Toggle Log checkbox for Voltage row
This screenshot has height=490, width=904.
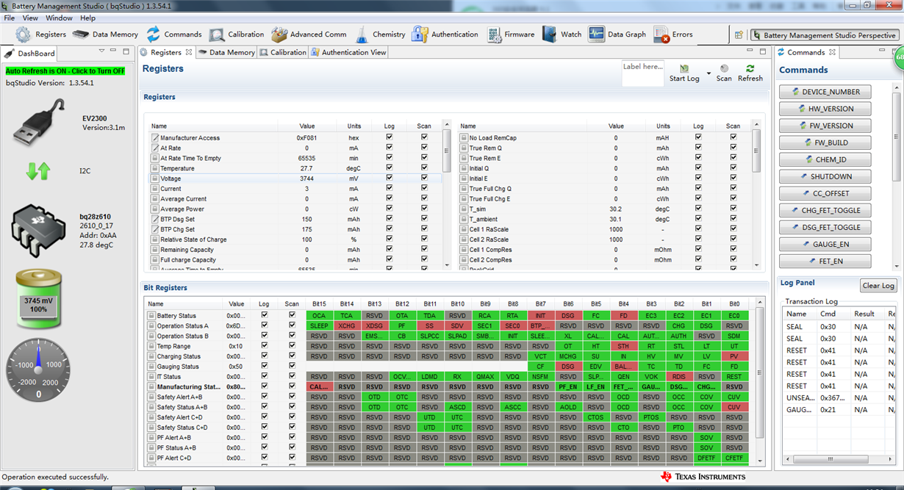389,178
